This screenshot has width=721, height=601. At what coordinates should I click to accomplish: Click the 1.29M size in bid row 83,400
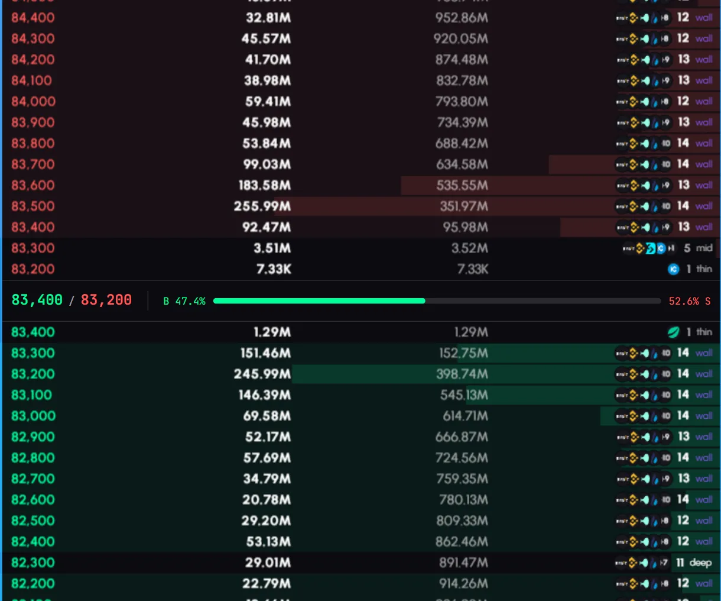pos(272,332)
